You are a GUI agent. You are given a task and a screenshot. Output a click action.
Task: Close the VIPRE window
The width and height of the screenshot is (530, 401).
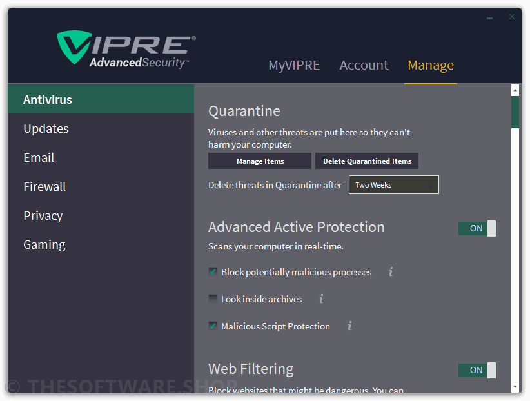pyautogui.click(x=512, y=17)
